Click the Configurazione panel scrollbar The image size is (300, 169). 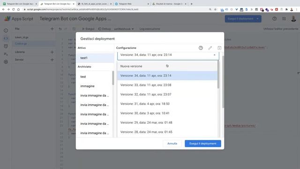click(223, 82)
